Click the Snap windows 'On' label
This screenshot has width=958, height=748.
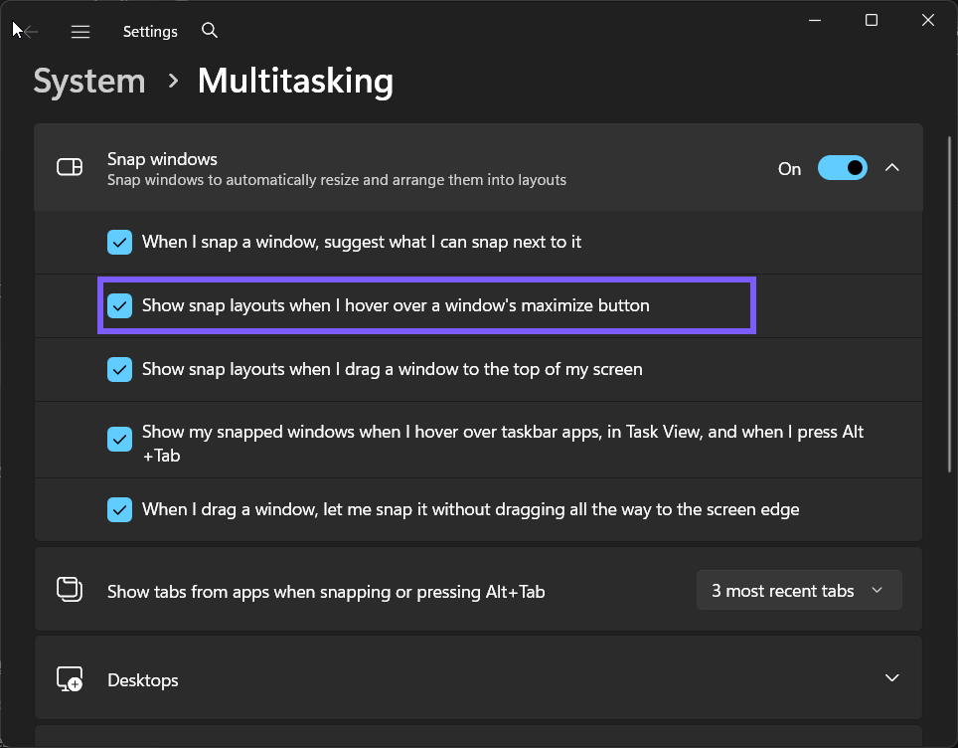click(789, 169)
